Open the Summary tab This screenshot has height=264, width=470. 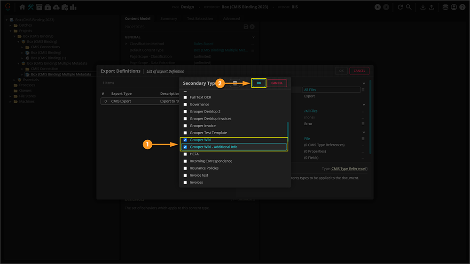[x=169, y=19]
